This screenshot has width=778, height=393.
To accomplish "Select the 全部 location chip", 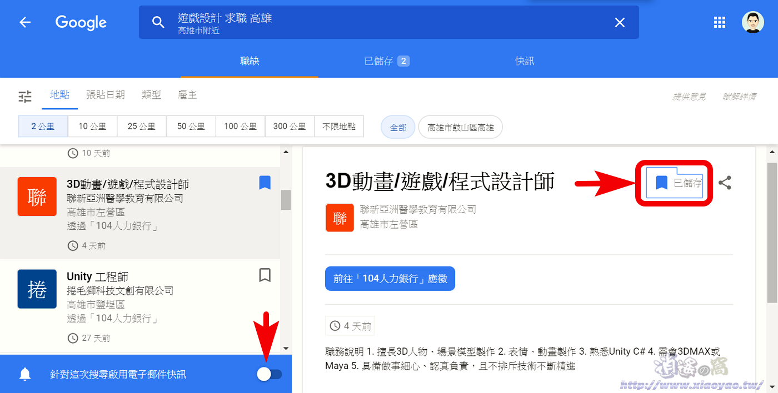I will (398, 127).
